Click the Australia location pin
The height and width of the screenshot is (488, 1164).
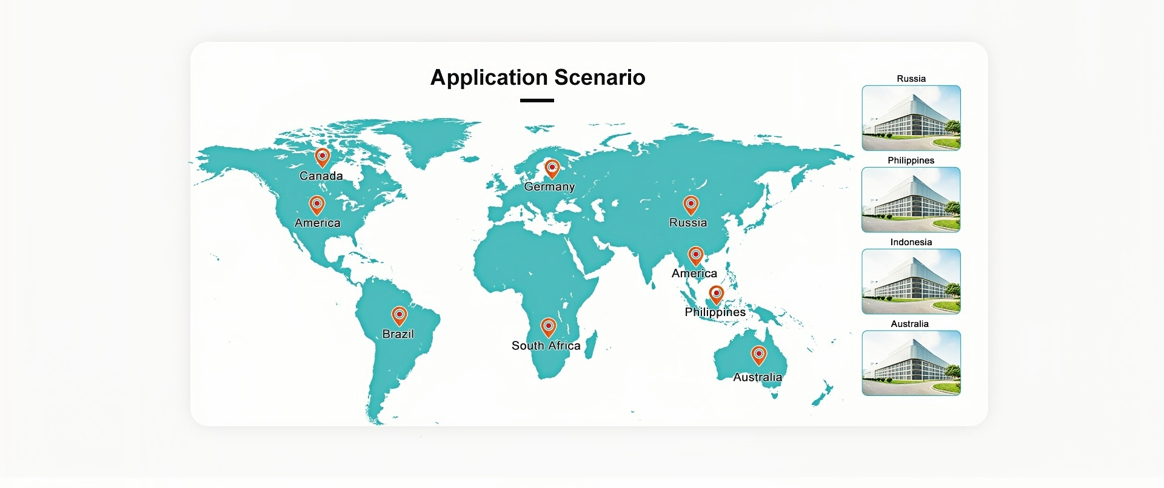click(758, 355)
